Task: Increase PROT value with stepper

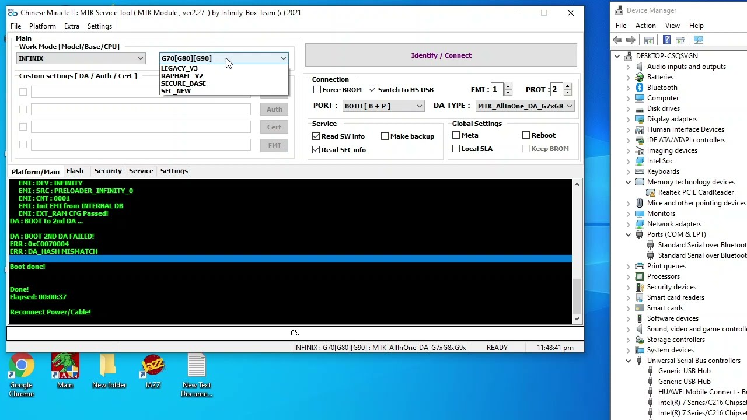Action: 568,86
